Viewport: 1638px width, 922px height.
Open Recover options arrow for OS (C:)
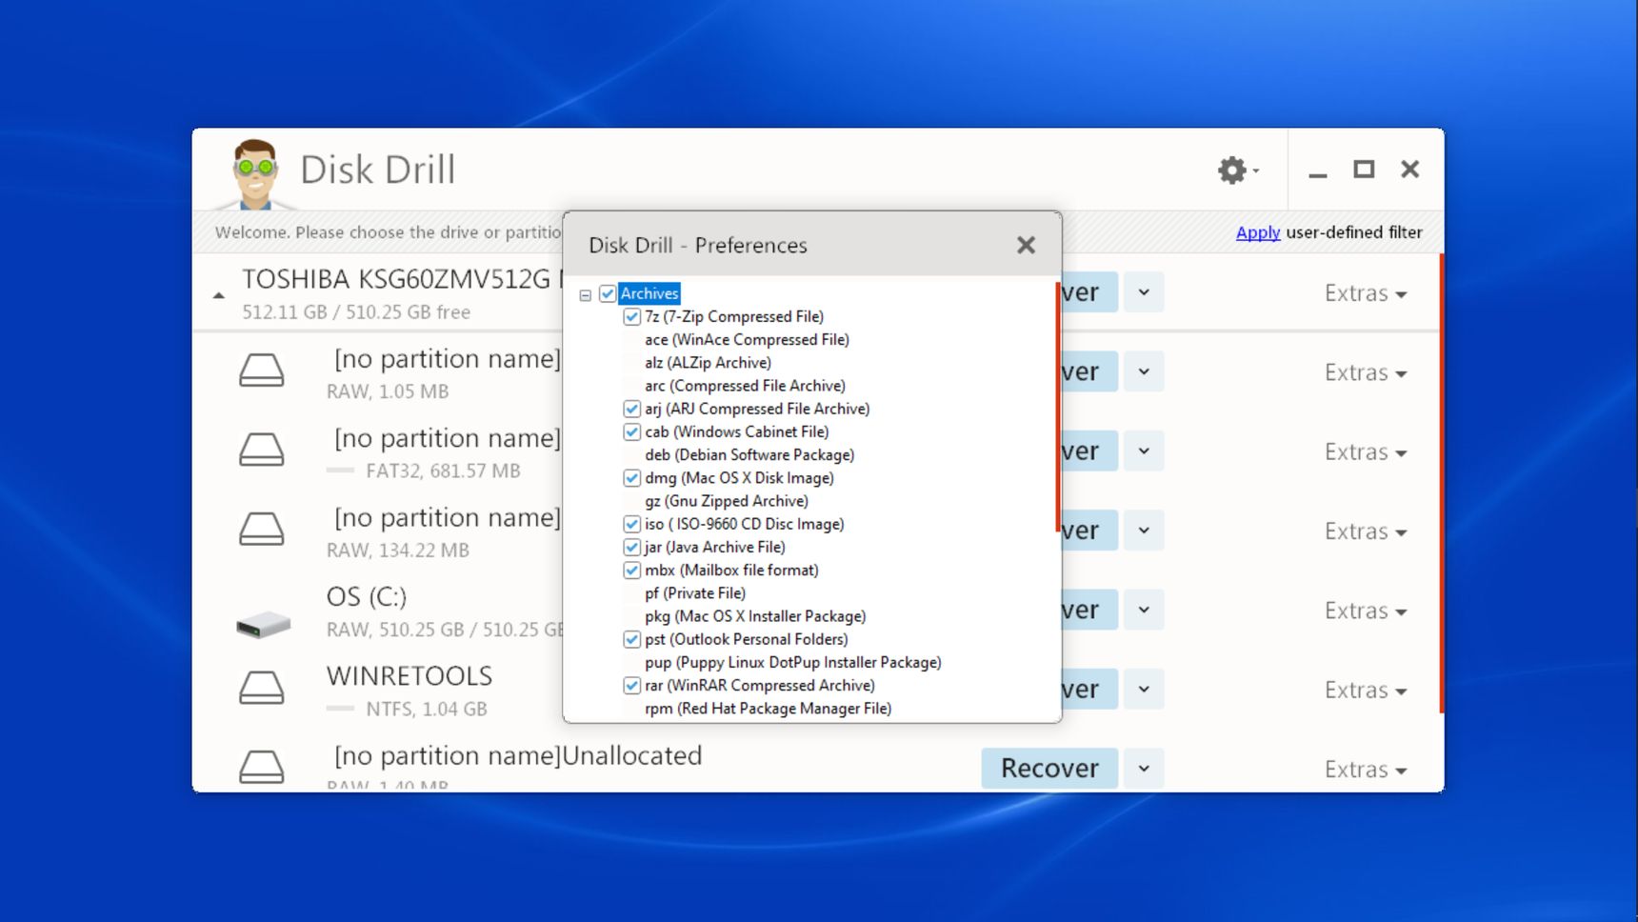coord(1144,610)
